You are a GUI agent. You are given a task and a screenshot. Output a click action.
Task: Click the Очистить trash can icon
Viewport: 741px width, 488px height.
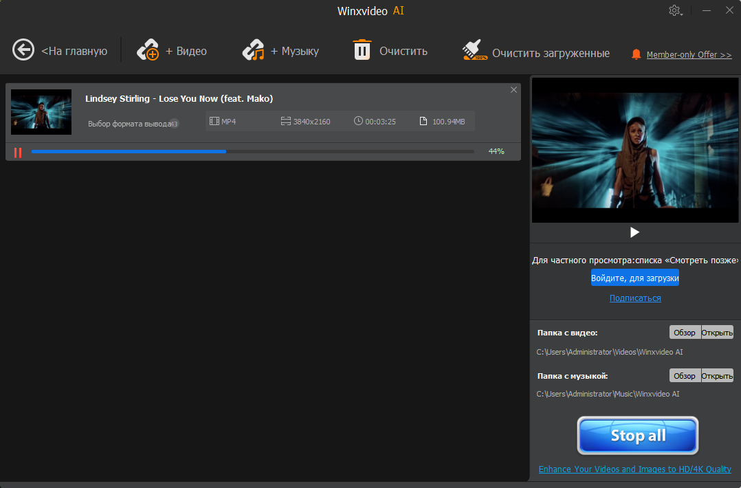click(x=362, y=49)
